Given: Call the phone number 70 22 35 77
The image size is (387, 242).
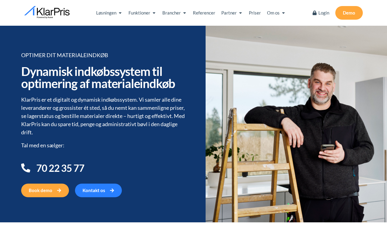Looking at the screenshot, I should [x=60, y=168].
